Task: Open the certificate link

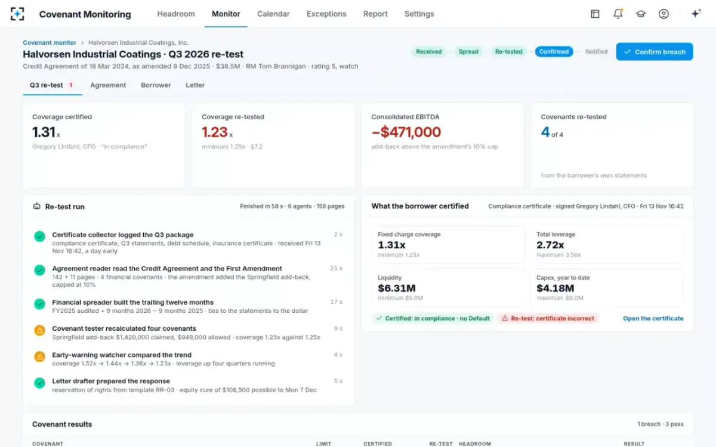Action: [653, 318]
